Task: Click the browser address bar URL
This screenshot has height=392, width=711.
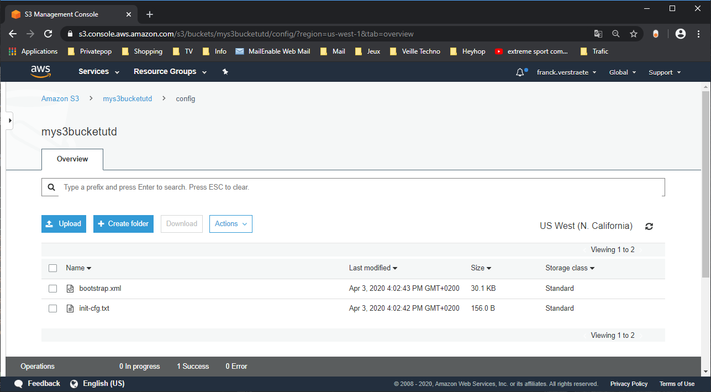Action: click(x=246, y=34)
